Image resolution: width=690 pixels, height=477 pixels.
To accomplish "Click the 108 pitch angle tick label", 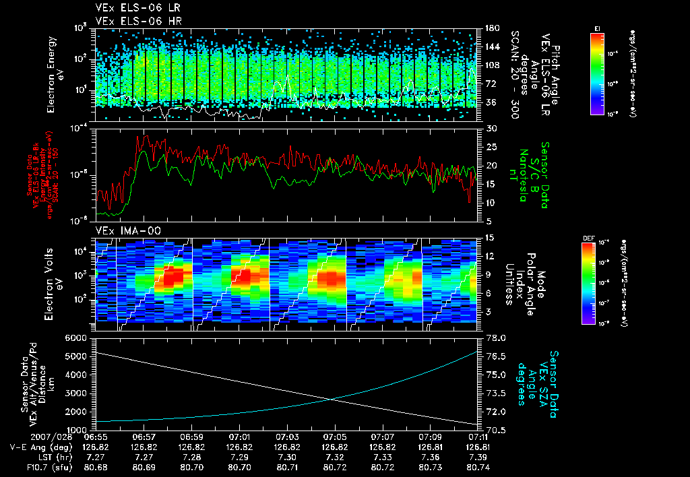I will (x=493, y=65).
